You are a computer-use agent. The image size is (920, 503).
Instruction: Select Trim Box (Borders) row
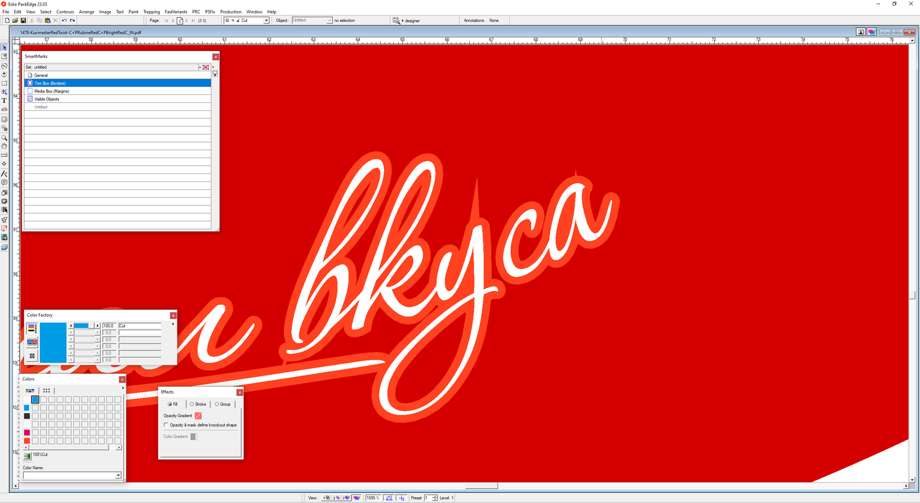118,83
